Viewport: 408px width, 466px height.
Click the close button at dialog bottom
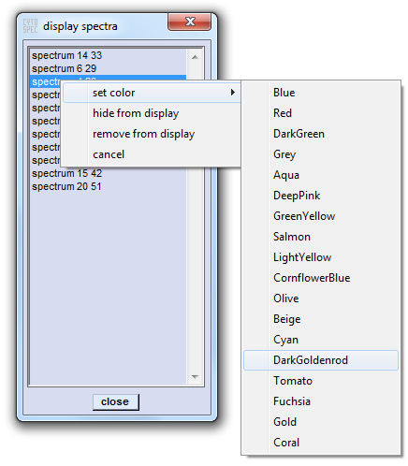[x=115, y=401]
